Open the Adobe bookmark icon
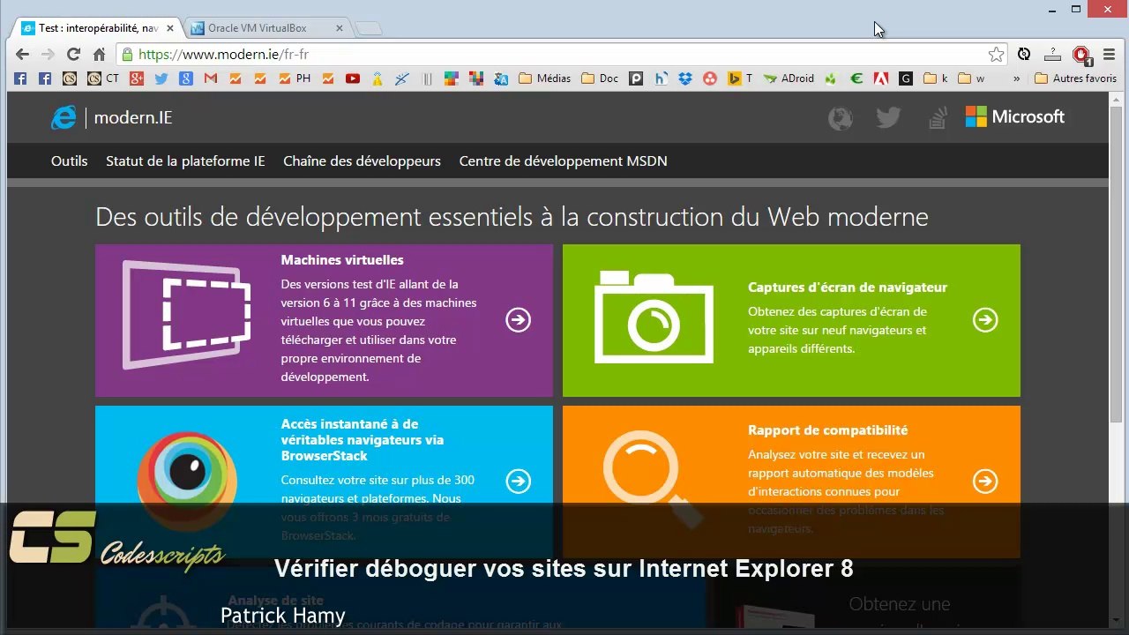Viewport: 1129px width, 635px height. (880, 78)
